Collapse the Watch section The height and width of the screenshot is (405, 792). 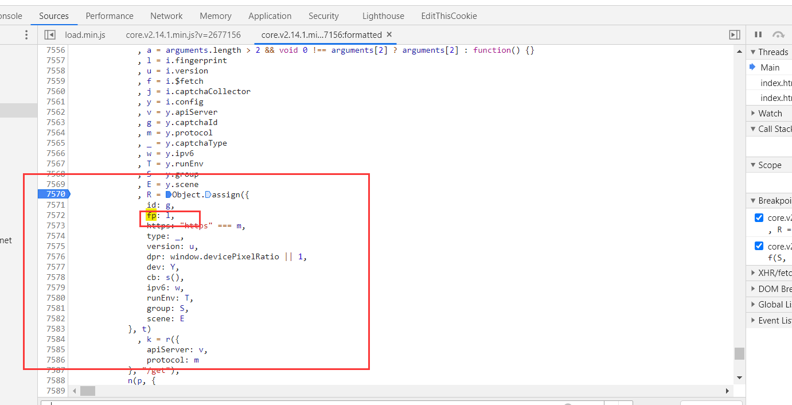pos(769,114)
